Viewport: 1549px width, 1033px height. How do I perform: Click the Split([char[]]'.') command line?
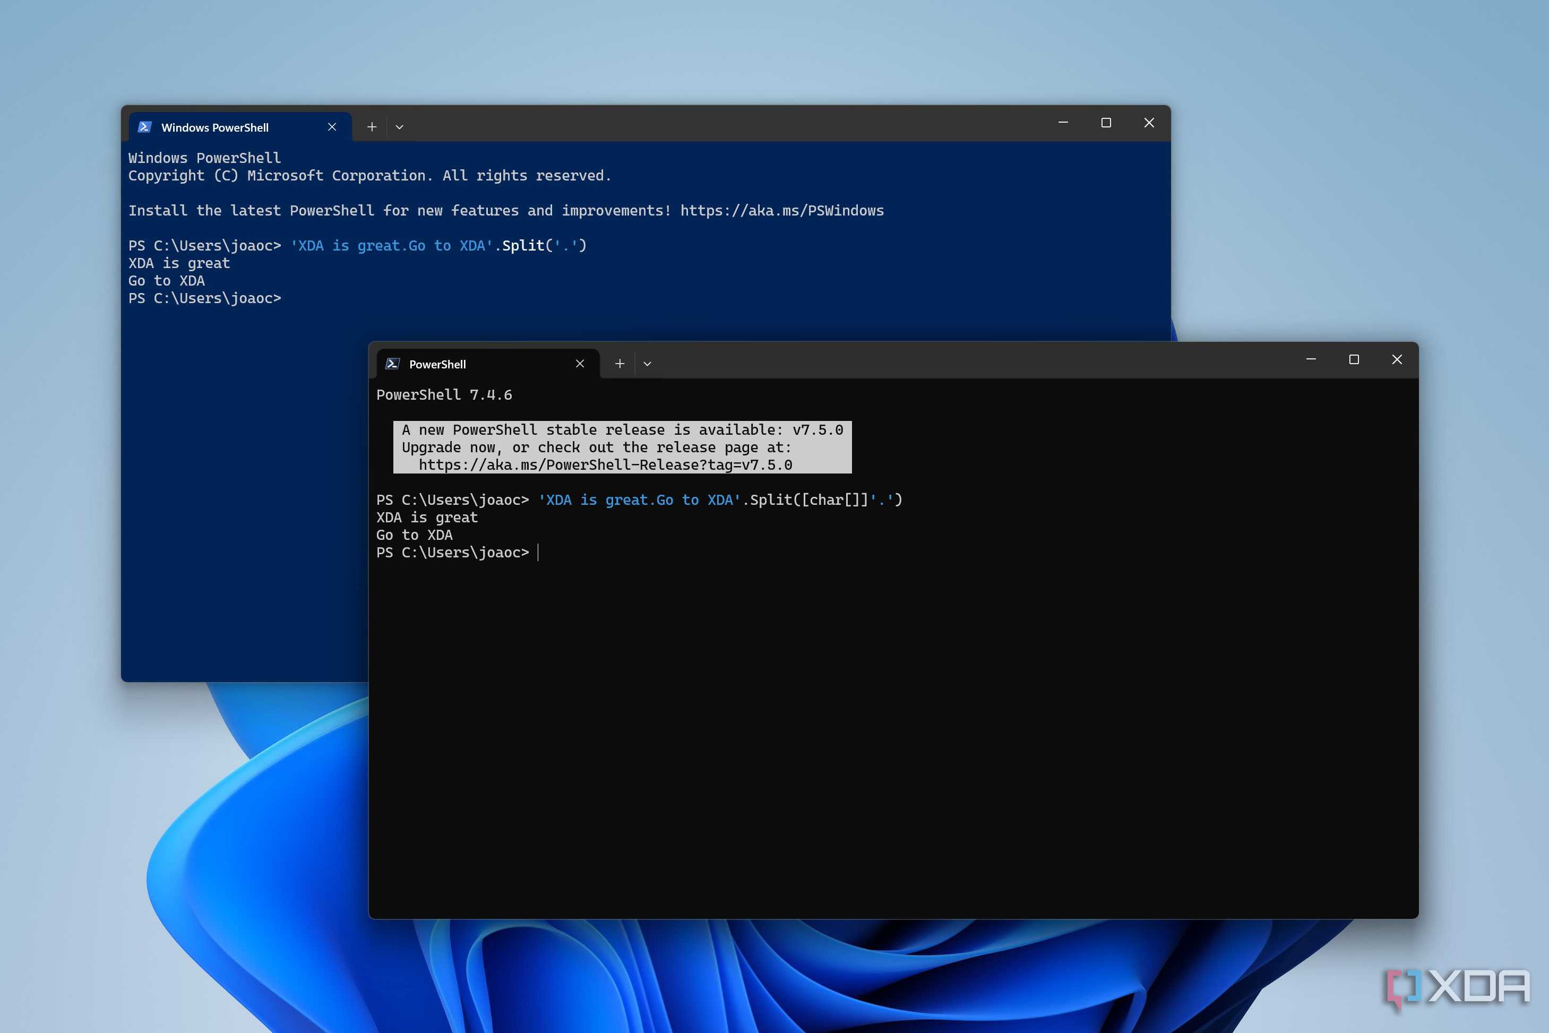(639, 500)
